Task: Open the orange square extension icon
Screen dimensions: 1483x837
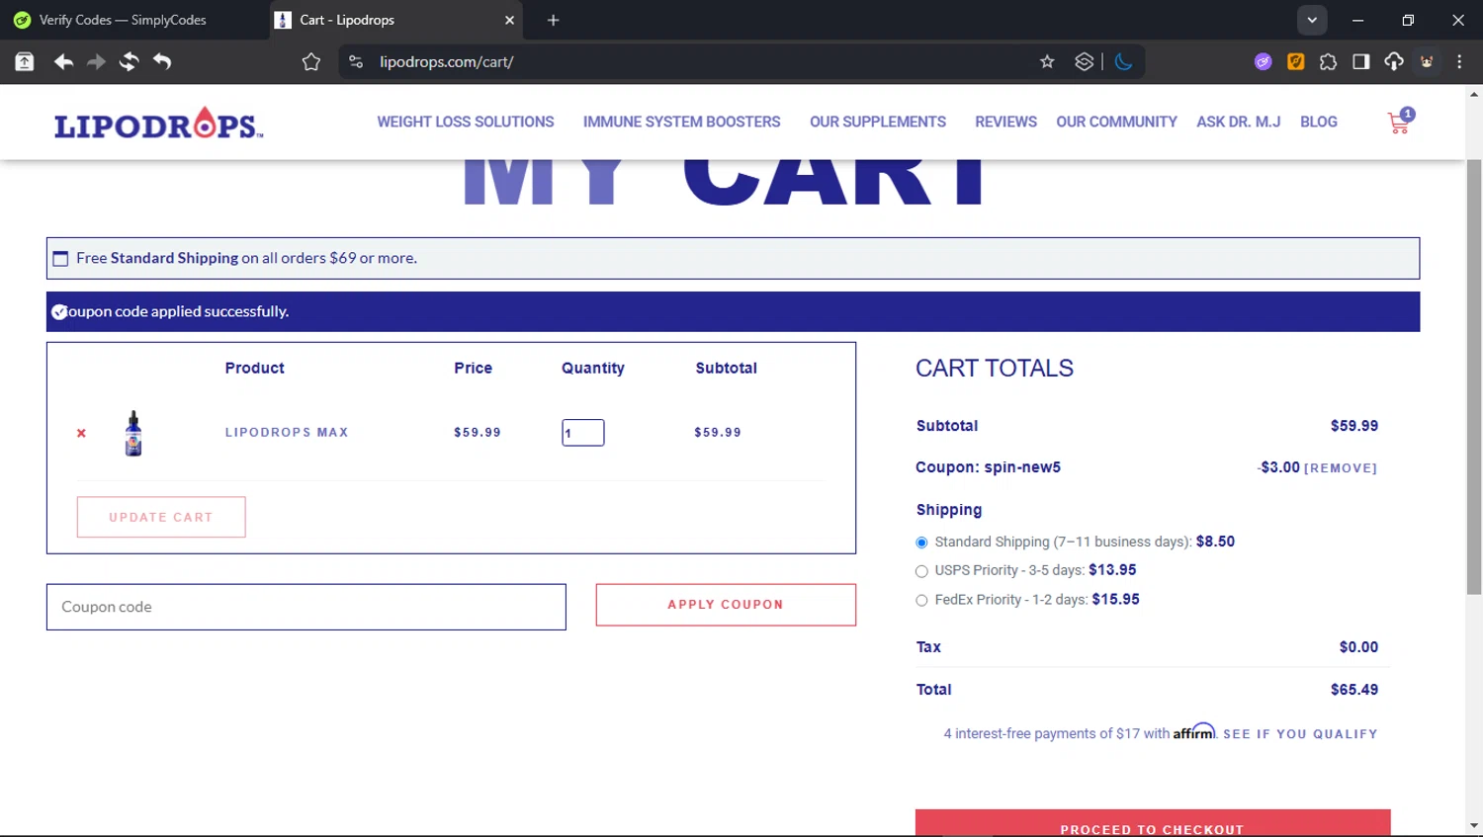Action: click(1295, 61)
